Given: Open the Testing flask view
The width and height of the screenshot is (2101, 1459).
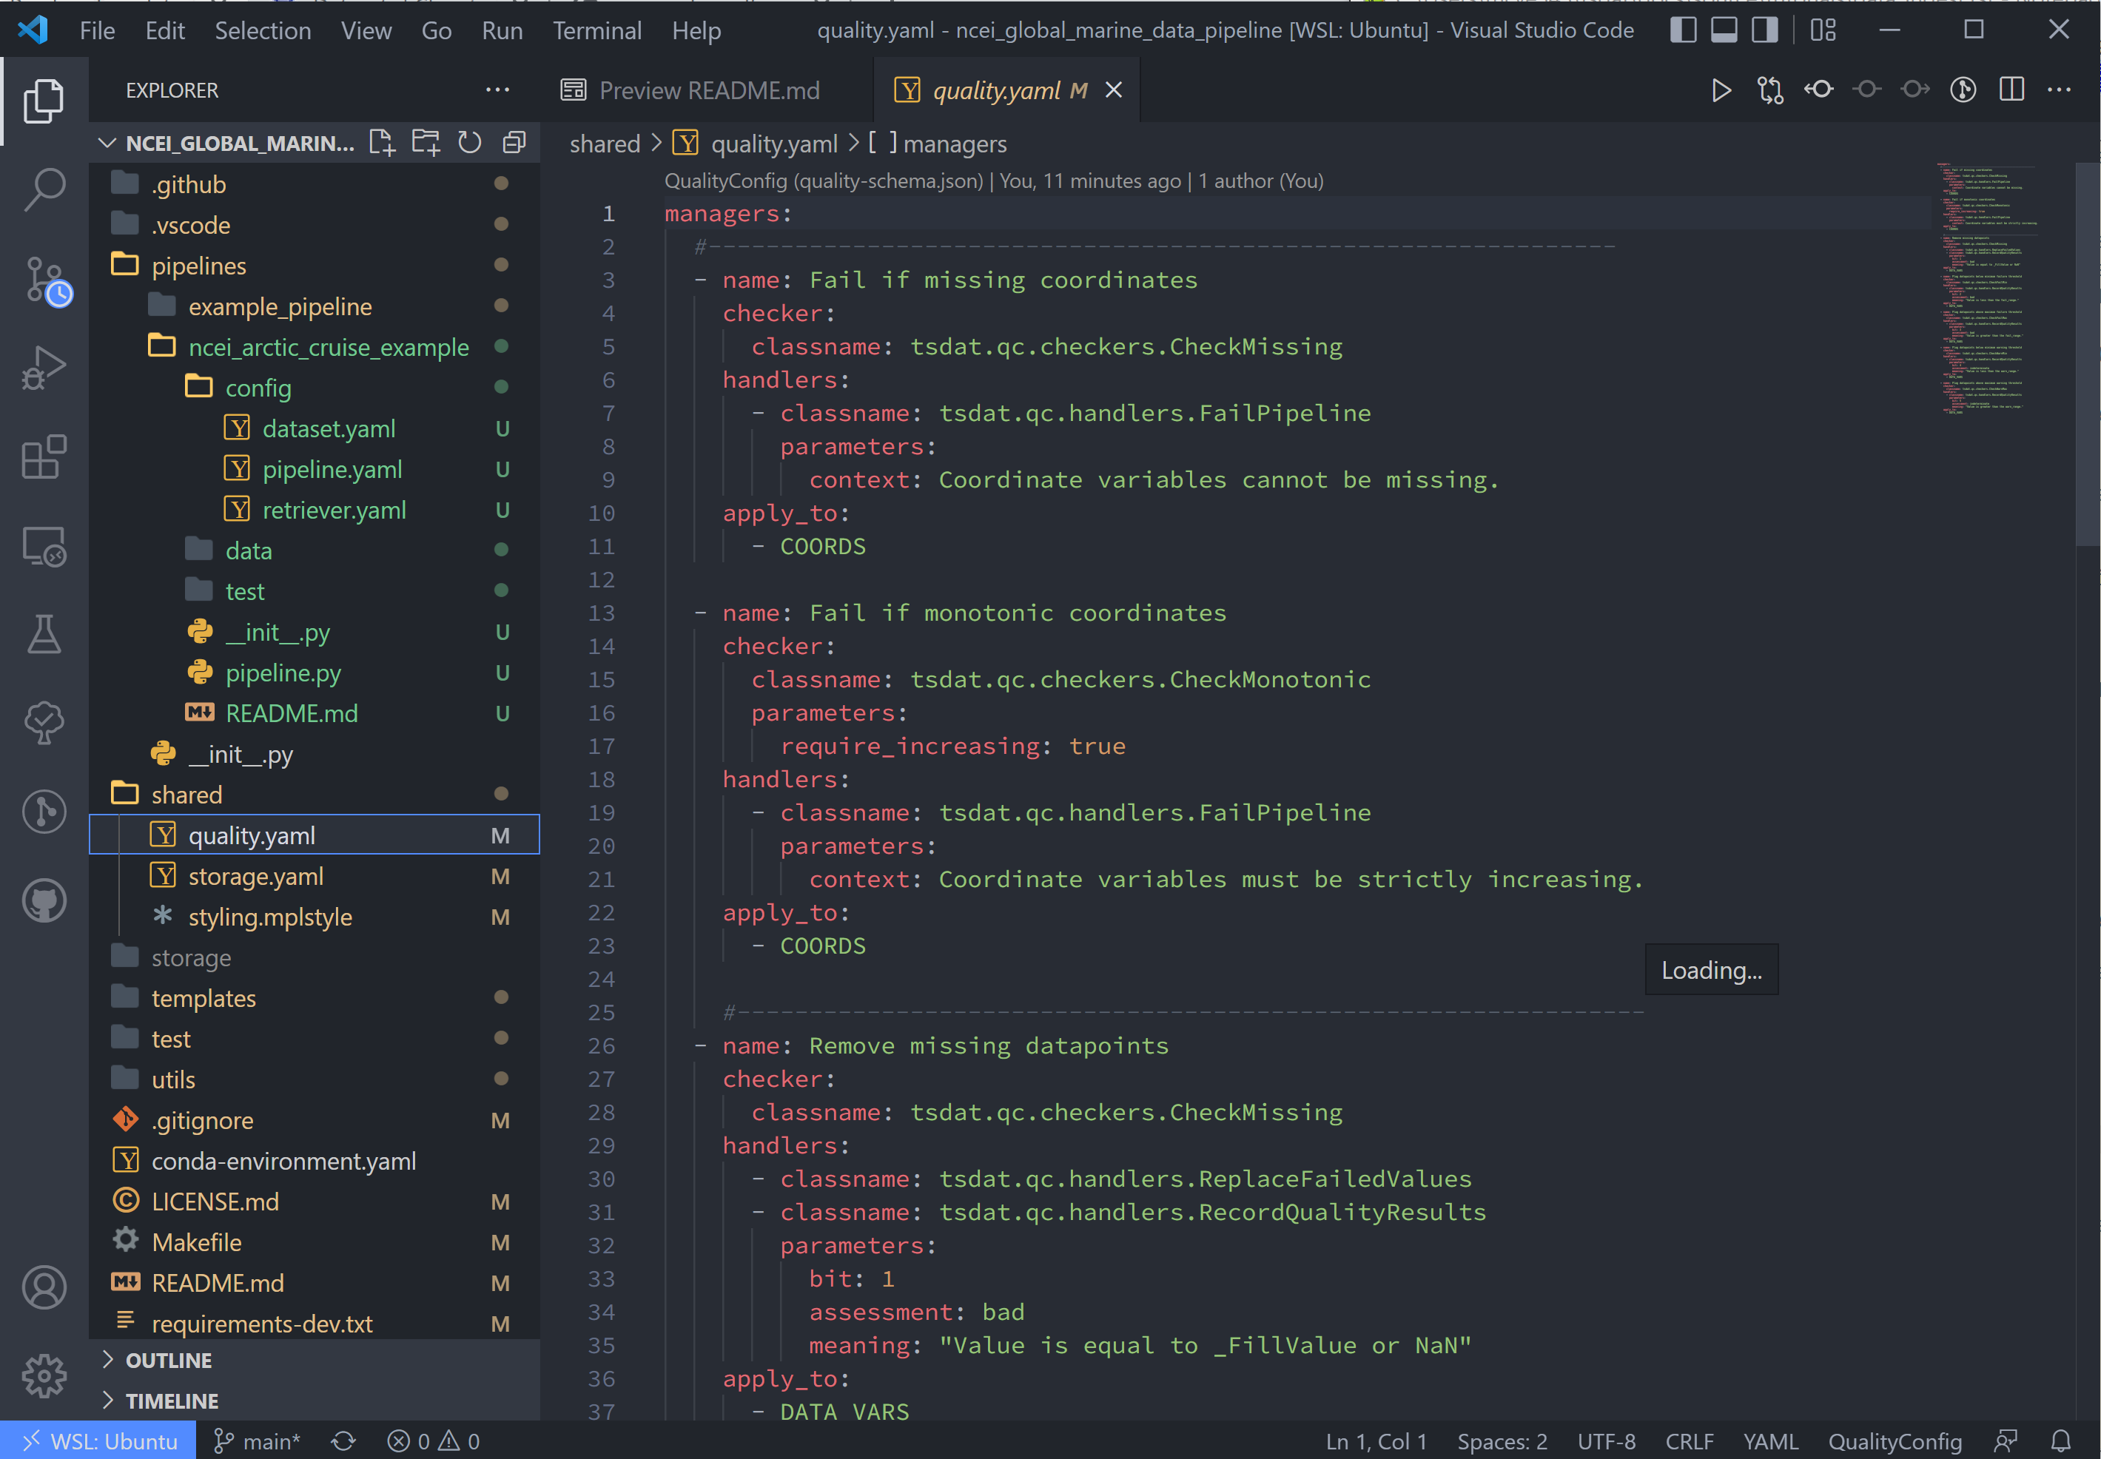Looking at the screenshot, I should [43, 634].
